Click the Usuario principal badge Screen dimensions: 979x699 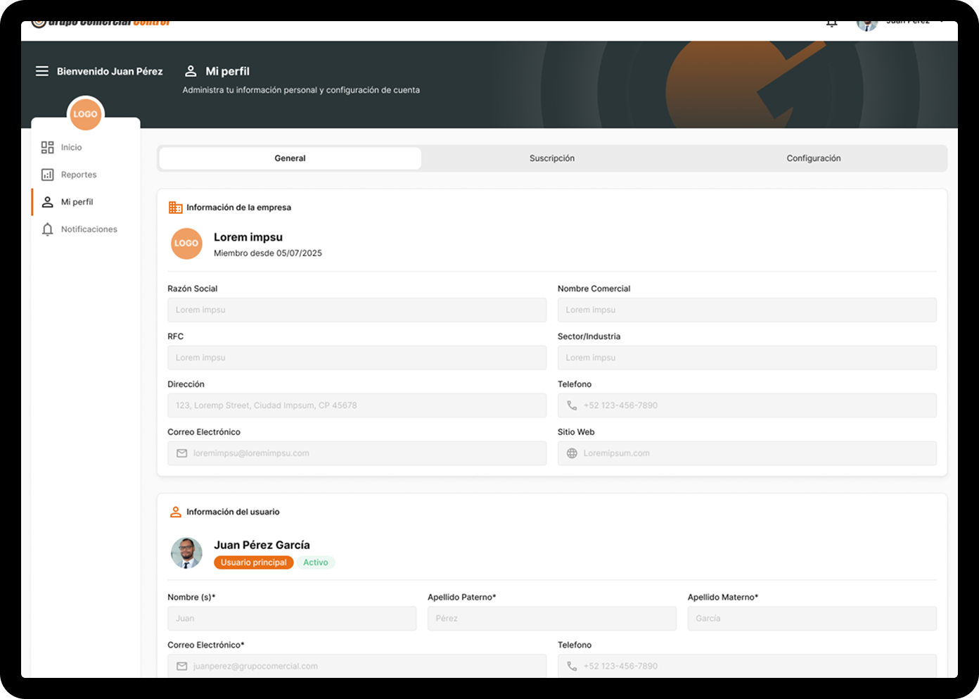[x=253, y=562]
